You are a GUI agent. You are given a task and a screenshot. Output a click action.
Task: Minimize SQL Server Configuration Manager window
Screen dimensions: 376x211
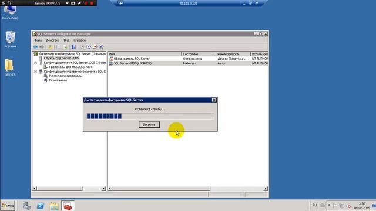click(x=256, y=34)
